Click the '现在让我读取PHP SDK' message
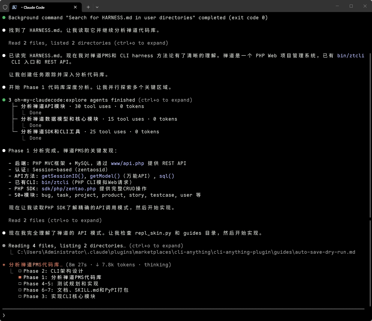372x321 pixels. pyautogui.click(x=92, y=208)
